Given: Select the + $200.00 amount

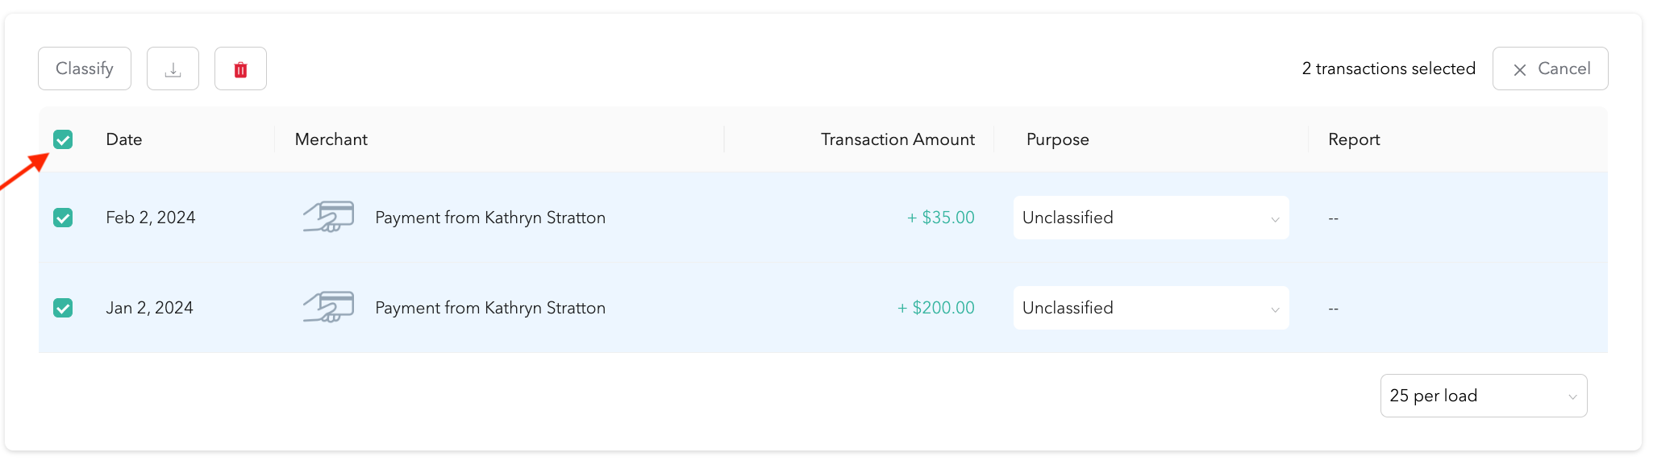Looking at the screenshot, I should 935,308.
